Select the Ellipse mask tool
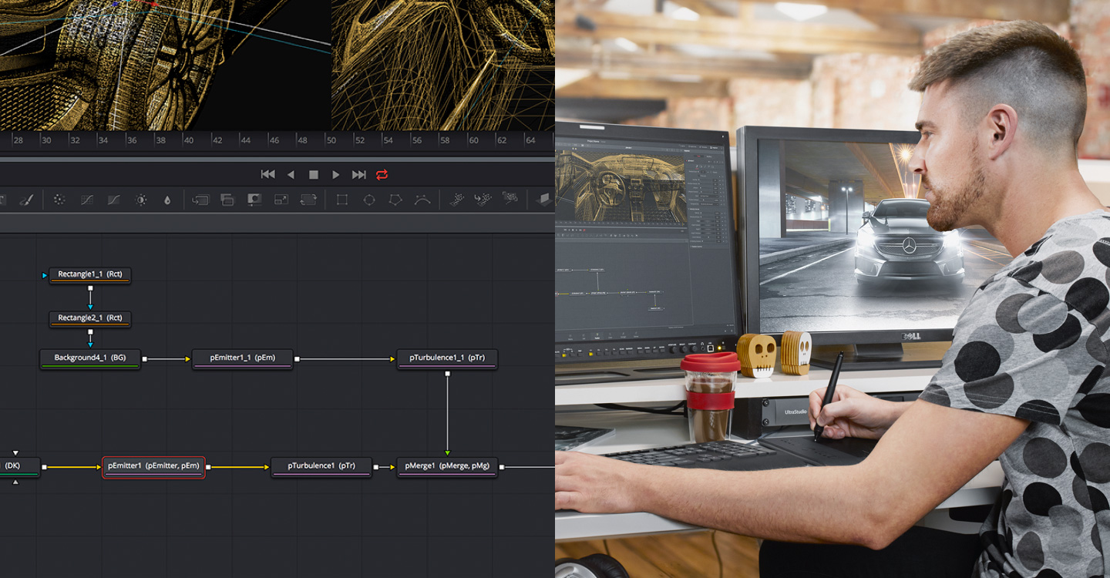This screenshot has height=578, width=1110. (369, 200)
